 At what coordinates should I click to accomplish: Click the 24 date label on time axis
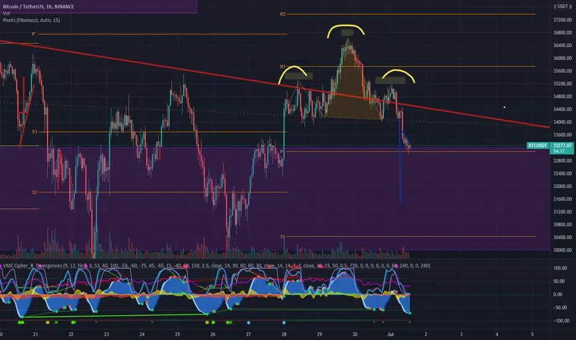pos(142,334)
